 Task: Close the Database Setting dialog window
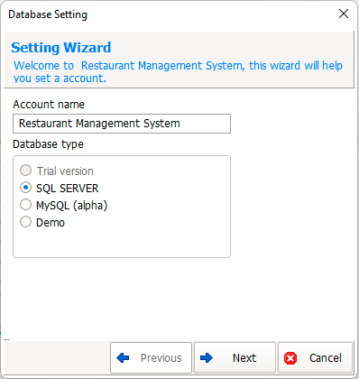click(x=344, y=14)
